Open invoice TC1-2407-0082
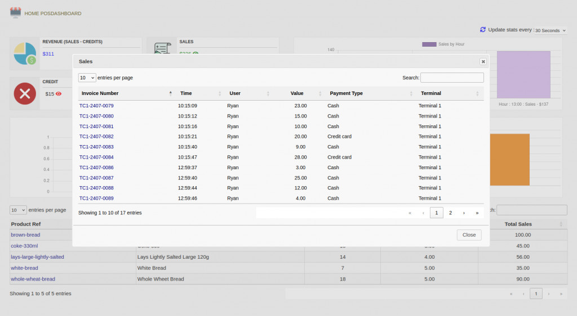577x316 pixels. pos(96,137)
